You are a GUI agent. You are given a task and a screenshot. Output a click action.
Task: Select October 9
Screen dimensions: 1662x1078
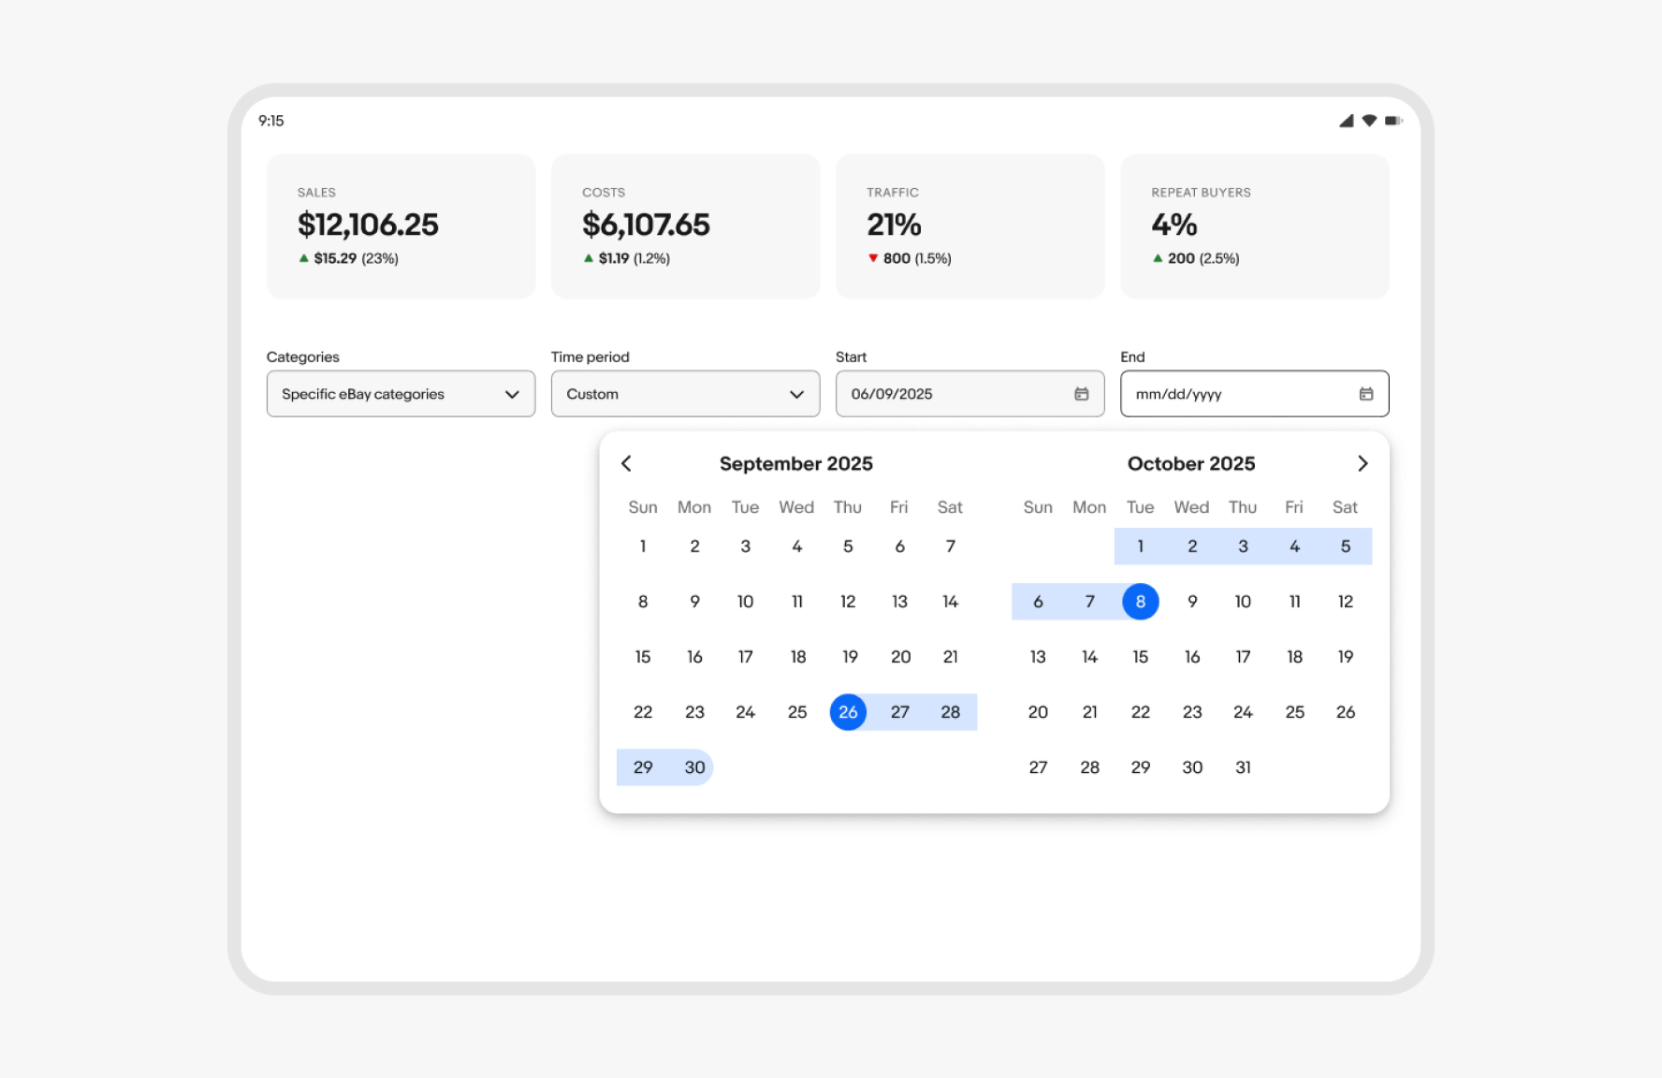[x=1191, y=602]
